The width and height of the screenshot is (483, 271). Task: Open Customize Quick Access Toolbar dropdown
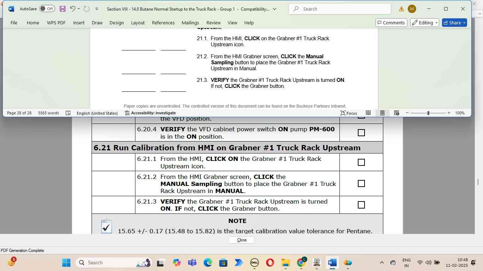[97, 9]
